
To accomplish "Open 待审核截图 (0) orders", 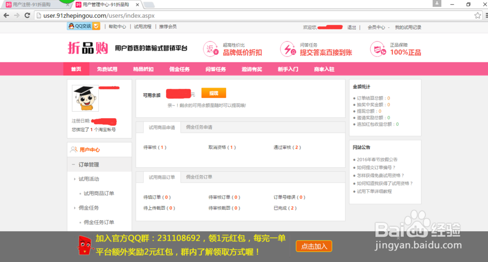I will click(224, 208).
